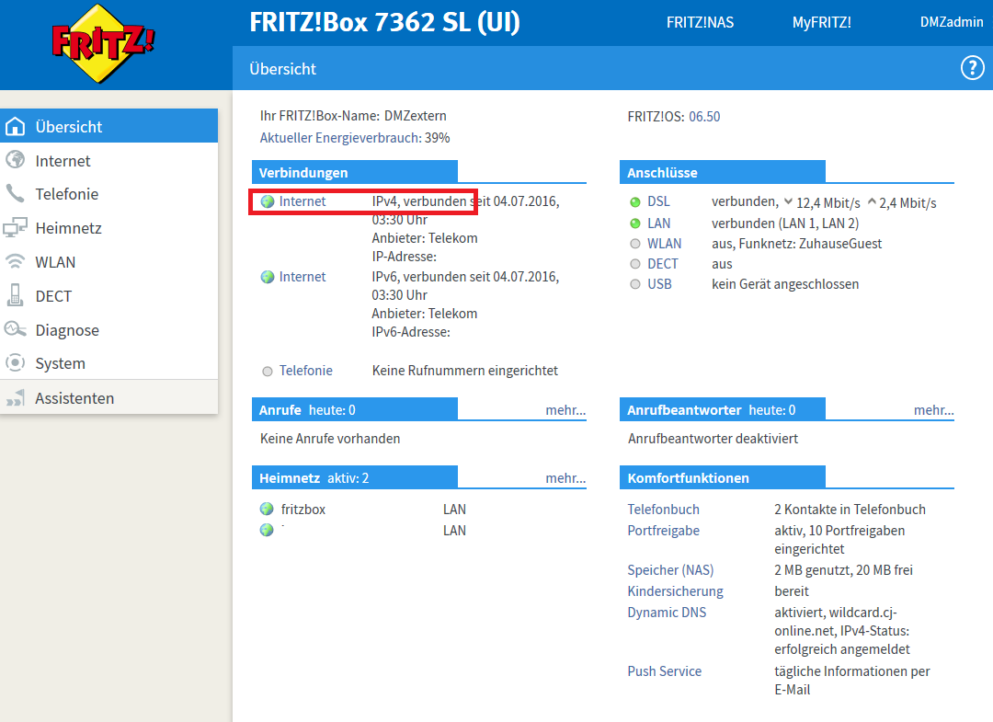The image size is (993, 722).
Task: Click the computers icon beside Heimnetz
Action: (x=16, y=227)
